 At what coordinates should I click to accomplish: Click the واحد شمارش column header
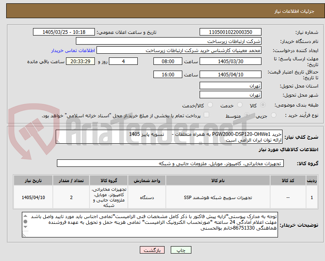pos(147,180)
